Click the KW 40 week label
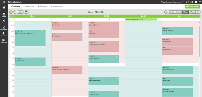Image resolution: width=202 pixels, height=97 pixels. [12, 16]
